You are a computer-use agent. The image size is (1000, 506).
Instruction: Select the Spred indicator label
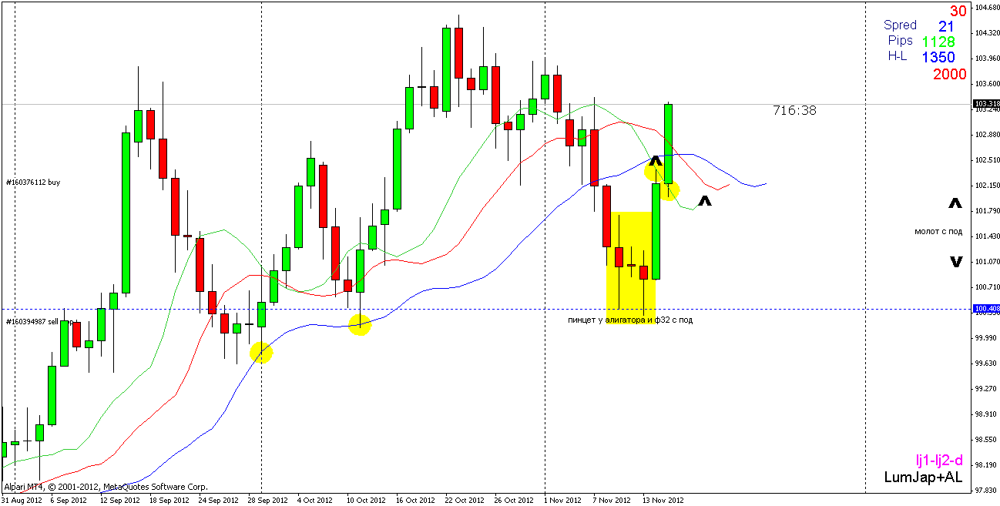[x=900, y=25]
